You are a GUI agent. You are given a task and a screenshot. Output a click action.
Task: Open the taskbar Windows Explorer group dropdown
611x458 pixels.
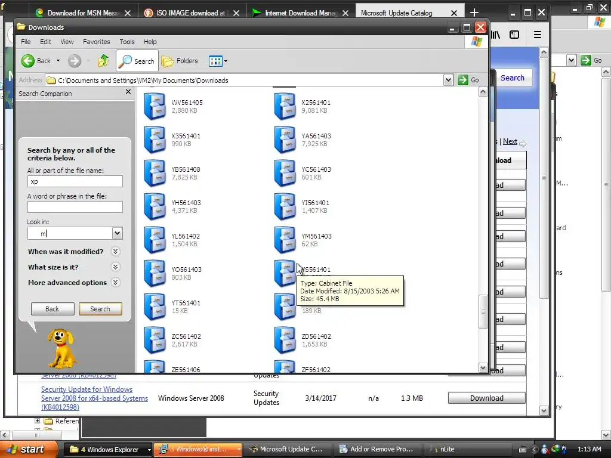(149, 450)
